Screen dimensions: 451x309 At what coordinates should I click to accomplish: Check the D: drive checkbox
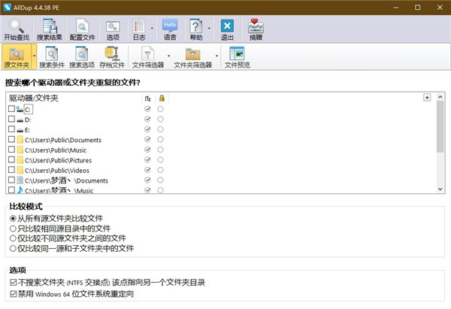(11, 119)
